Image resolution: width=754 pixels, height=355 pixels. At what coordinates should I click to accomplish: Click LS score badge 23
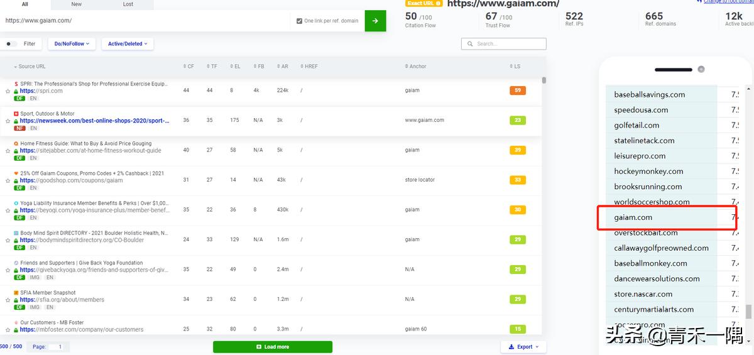click(518, 120)
